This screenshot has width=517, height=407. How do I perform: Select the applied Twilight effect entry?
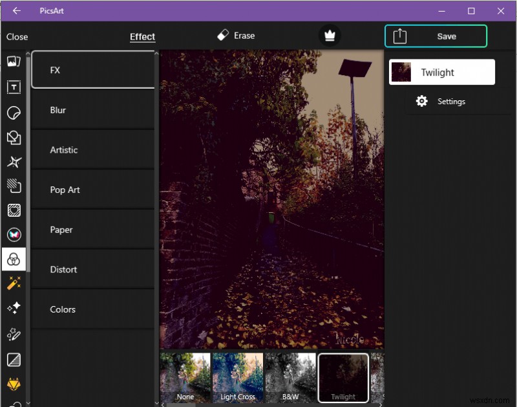[x=442, y=72]
